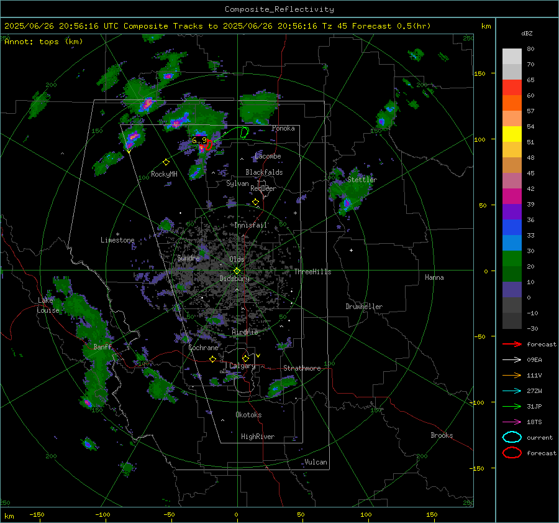The height and width of the screenshot is (523, 559).
Task: Click the Blackfalds city label
Action: coord(264,172)
